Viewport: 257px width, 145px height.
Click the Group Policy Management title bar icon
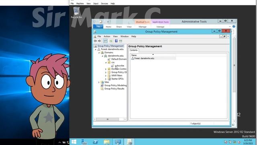point(95,31)
